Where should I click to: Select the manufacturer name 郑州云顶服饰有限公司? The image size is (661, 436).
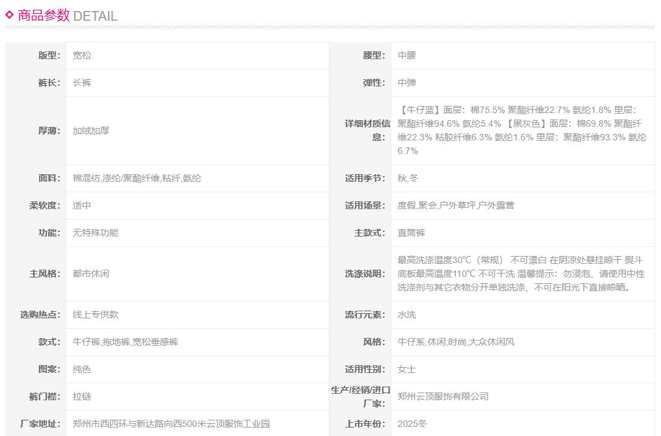443,396
